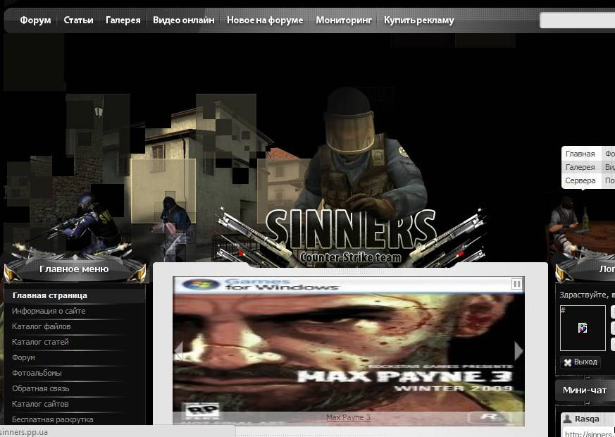Open Бесплатная раскрутка in the sidebar menu

[x=51, y=419]
